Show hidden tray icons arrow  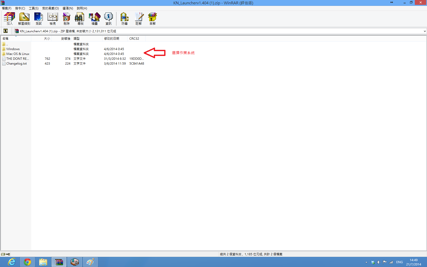coord(366,262)
